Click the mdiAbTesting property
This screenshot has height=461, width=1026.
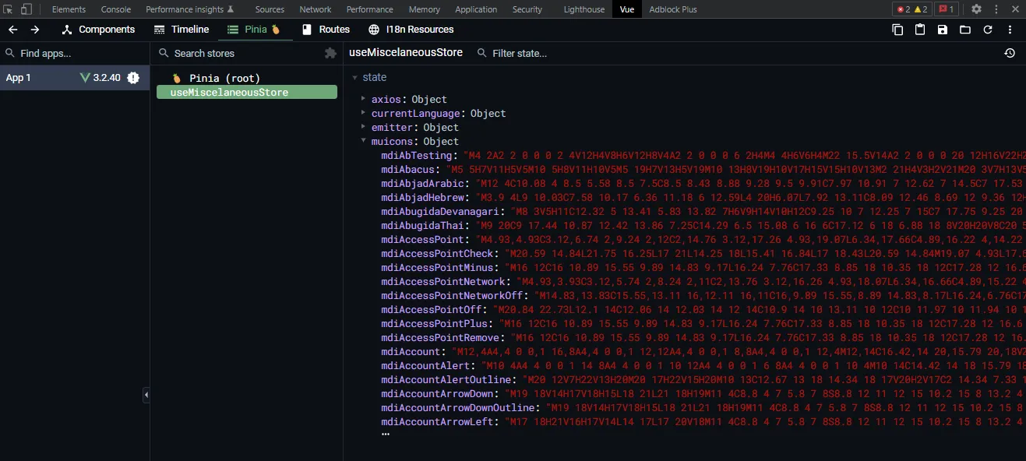417,156
